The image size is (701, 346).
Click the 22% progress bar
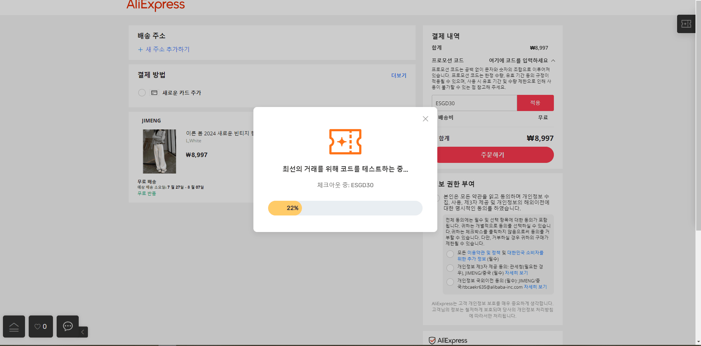[x=345, y=208]
